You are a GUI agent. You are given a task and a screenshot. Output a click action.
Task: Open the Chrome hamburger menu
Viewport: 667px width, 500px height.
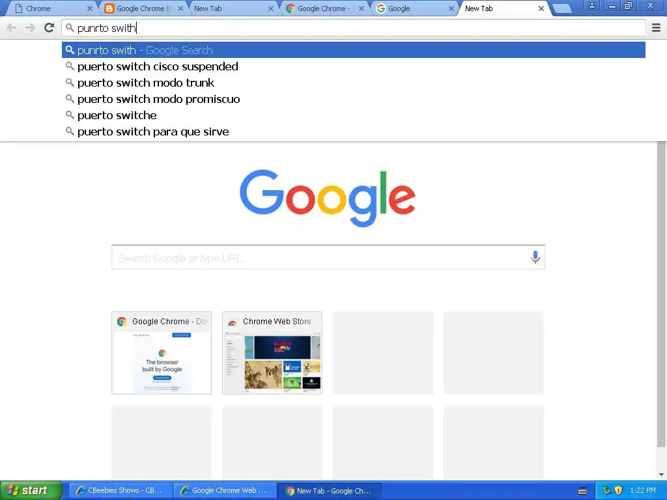pos(656,28)
